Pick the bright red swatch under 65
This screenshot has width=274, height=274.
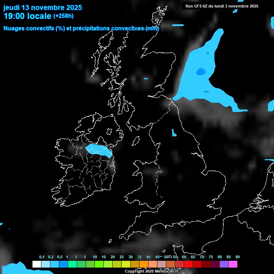click(x=188, y=264)
